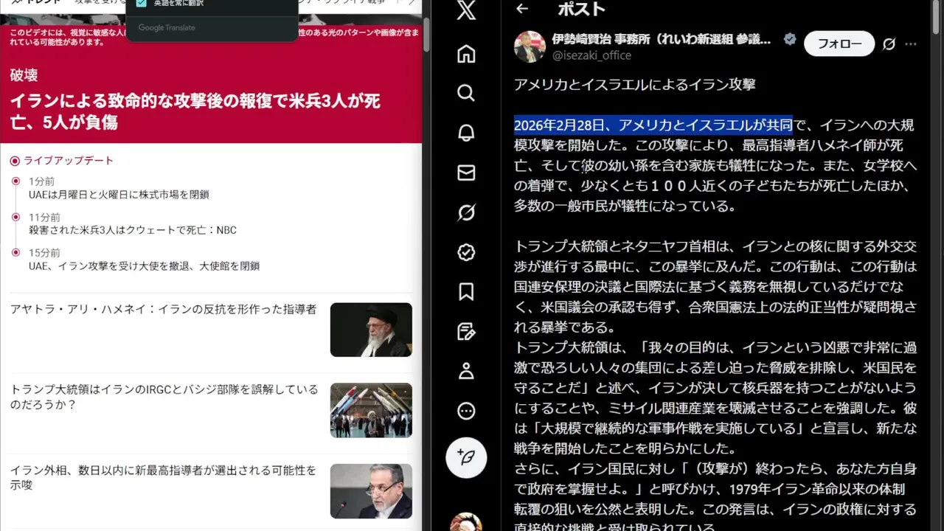
Task: Click the 11分前 timestamp in live updates
Action: pos(44,218)
